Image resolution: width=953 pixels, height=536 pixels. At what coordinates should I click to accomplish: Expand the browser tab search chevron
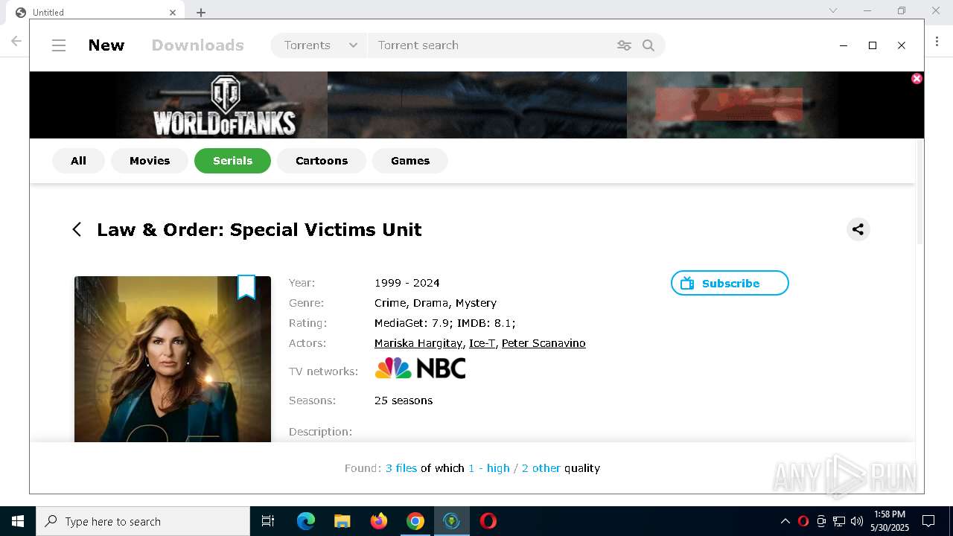[833, 10]
